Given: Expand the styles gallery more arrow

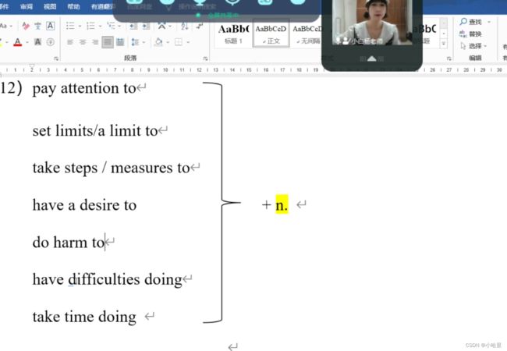Looking at the screenshot, I should (x=444, y=44).
